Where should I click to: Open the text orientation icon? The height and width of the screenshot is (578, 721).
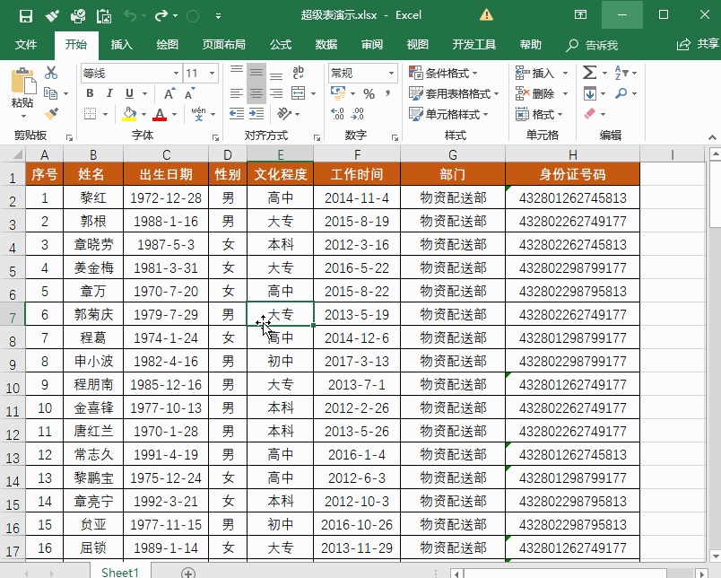[x=284, y=114]
